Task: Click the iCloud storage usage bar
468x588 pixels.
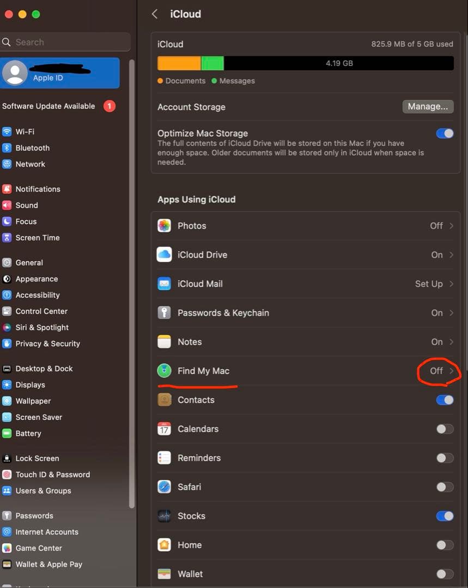Action: tap(305, 63)
